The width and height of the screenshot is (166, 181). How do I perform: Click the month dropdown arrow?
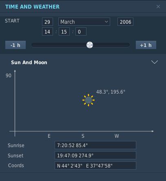tap(106, 22)
